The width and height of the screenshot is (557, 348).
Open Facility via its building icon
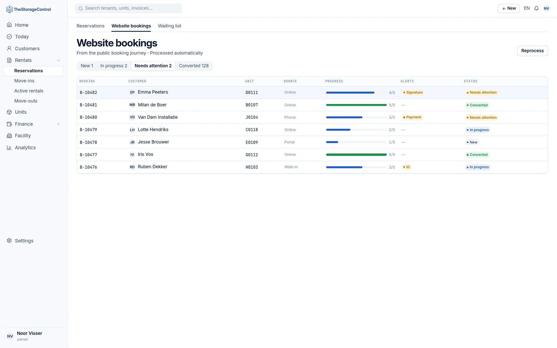(x=9, y=136)
